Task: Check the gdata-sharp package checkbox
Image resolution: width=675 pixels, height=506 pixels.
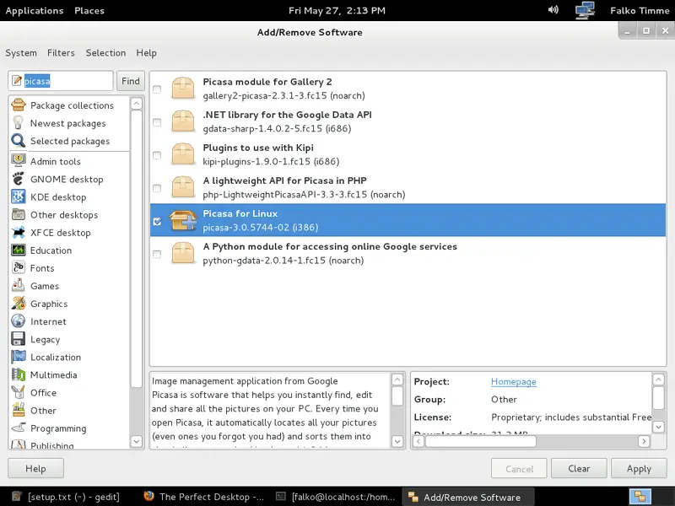Action: [157, 122]
